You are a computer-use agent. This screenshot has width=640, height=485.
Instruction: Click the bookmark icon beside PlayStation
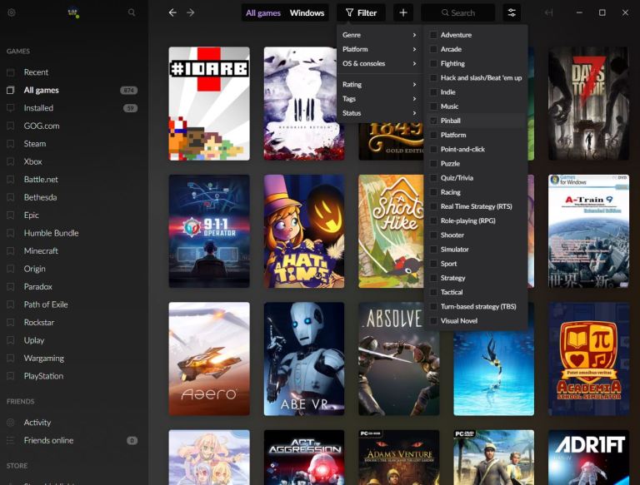point(11,376)
